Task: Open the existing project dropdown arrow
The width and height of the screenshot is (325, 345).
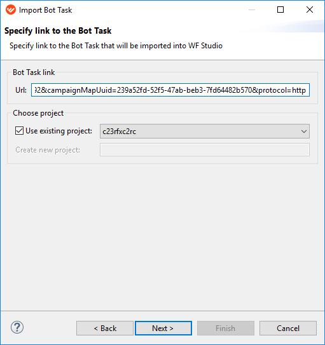Action: 304,132
